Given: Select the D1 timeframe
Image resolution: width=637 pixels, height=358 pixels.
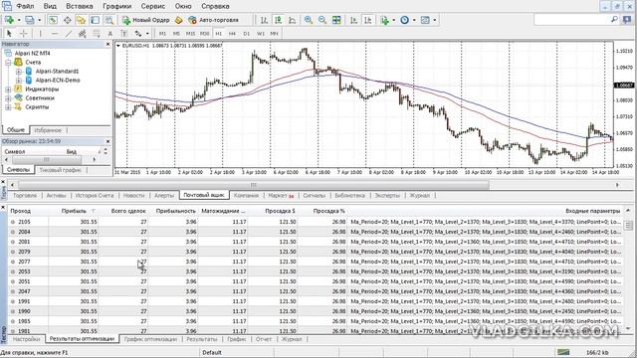Looking at the screenshot, I should click(246, 34).
